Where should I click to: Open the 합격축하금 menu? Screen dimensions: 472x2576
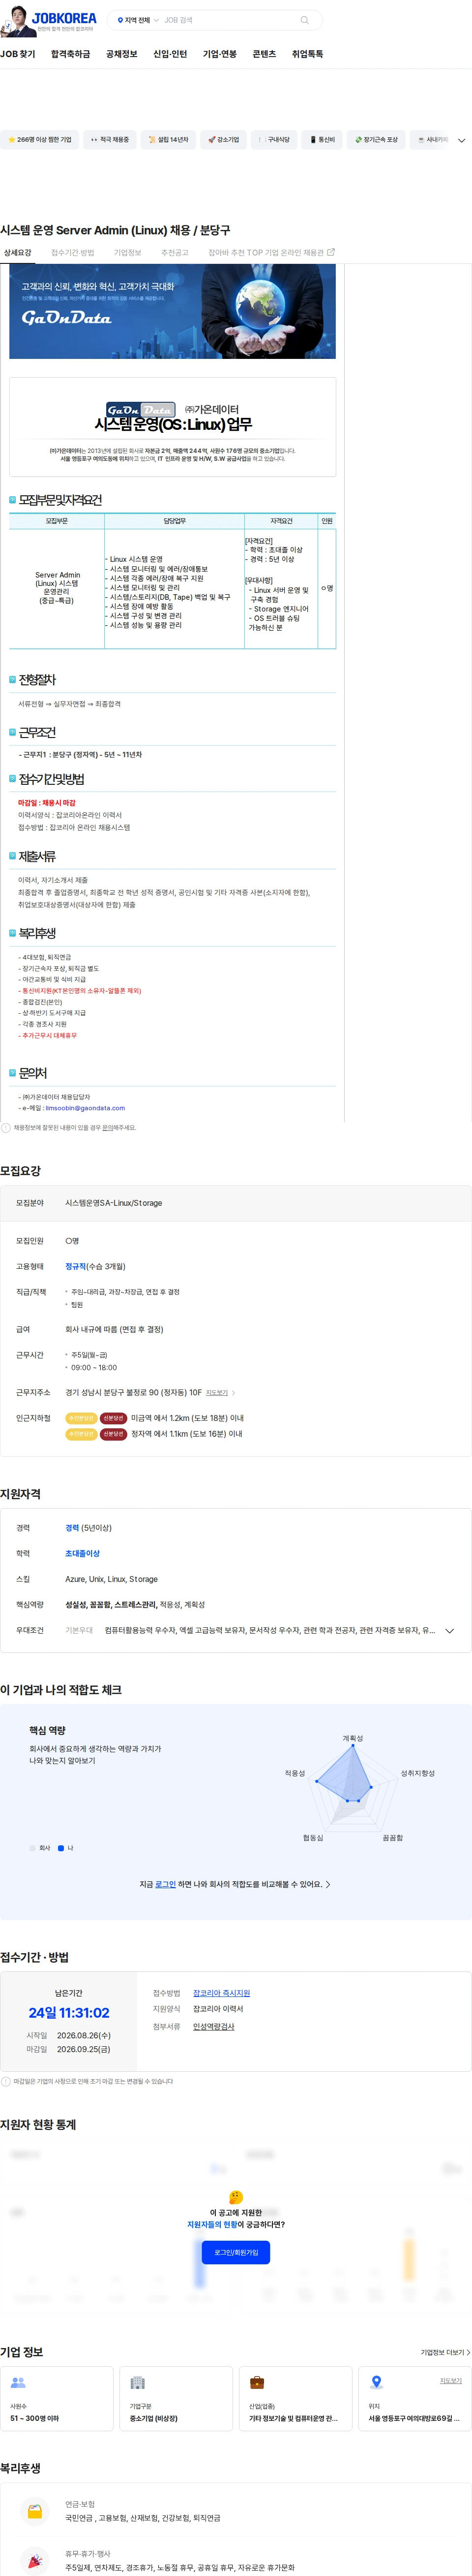click(x=70, y=54)
